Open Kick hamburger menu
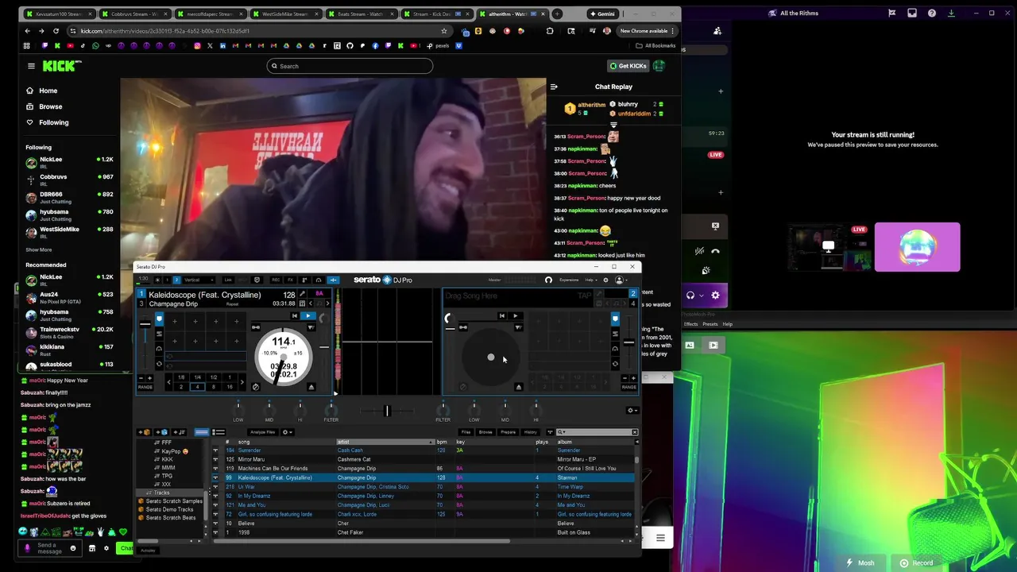Screen dimensions: 1017x572 click(x=31, y=66)
